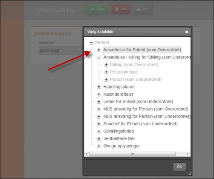Screen dimensions: 214x179
Task: Expand the Personaletype node
Action: tap(106, 72)
